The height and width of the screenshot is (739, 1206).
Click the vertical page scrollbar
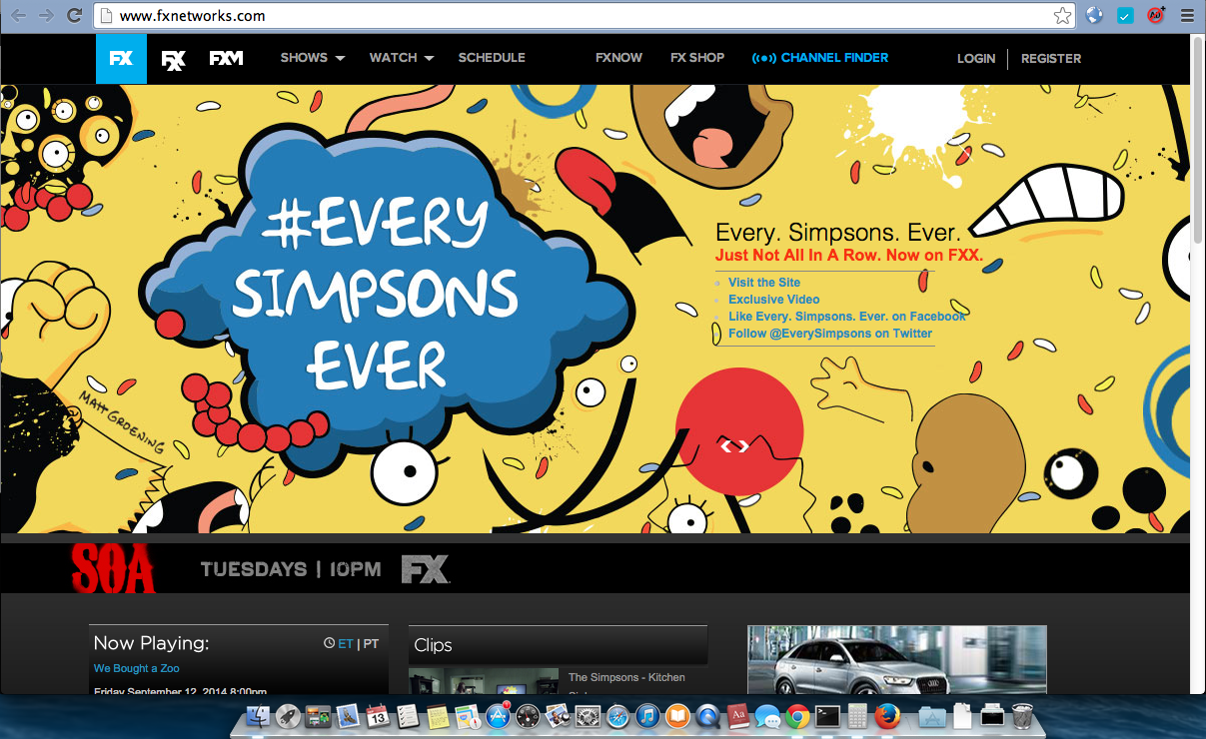[1198, 140]
